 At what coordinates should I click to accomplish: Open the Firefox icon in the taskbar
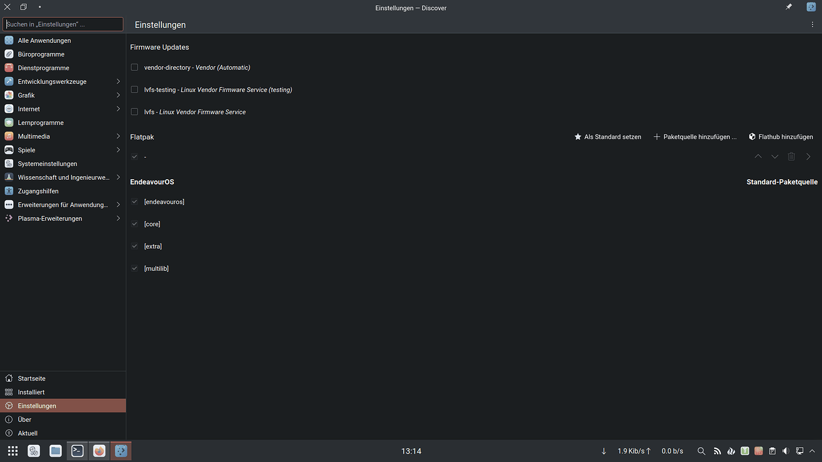coord(99,451)
